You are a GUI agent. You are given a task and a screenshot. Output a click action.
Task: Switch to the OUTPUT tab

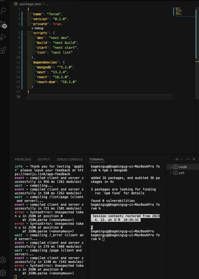coord(44,159)
